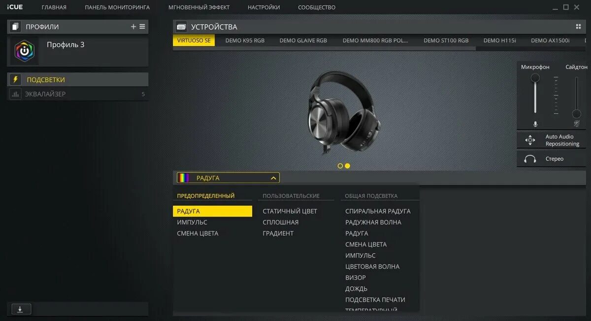591x321 pixels.
Task: Choose Цветовая волна effect
Action: tap(372, 266)
